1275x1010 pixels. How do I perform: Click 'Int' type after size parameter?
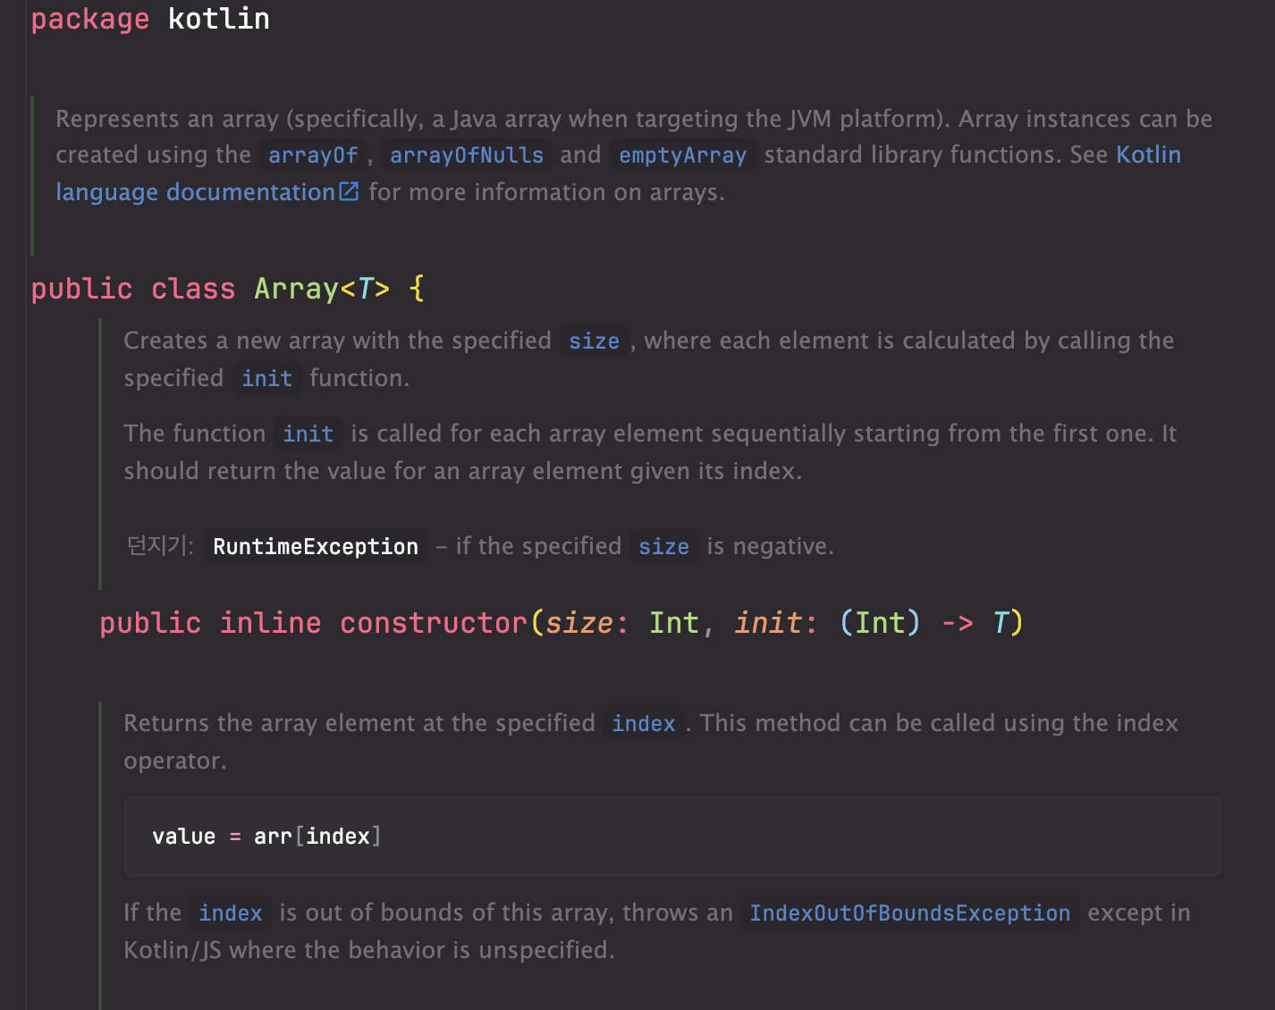click(x=674, y=622)
